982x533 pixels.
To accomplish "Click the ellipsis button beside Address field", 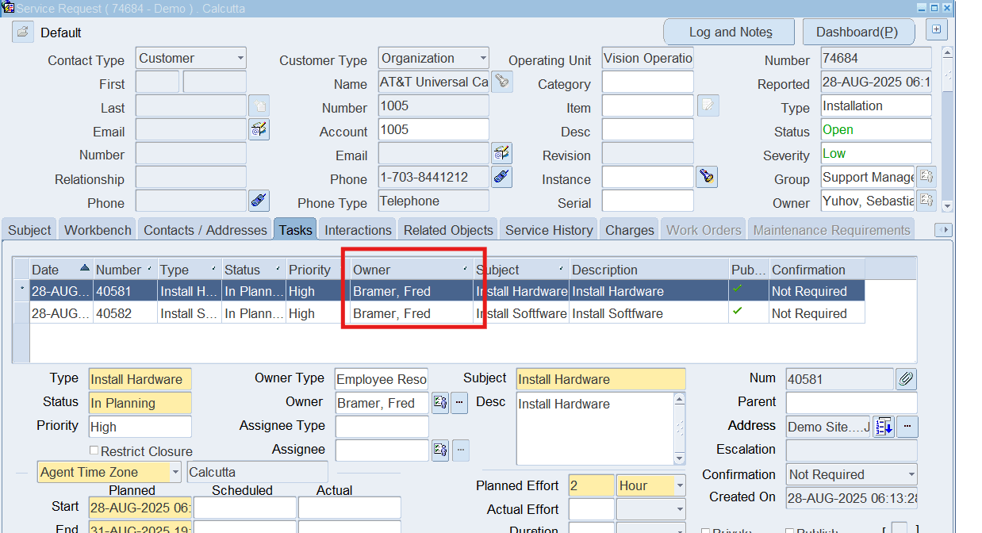I will 907,427.
